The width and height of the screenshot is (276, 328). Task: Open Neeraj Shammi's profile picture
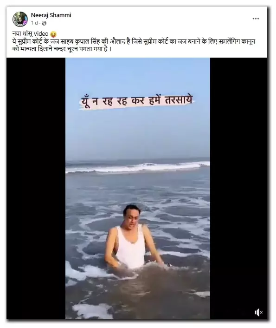(20, 19)
